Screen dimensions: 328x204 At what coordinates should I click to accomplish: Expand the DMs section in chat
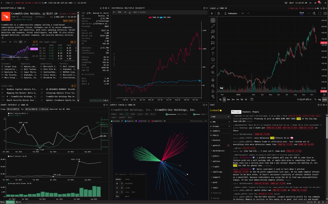coord(211,122)
